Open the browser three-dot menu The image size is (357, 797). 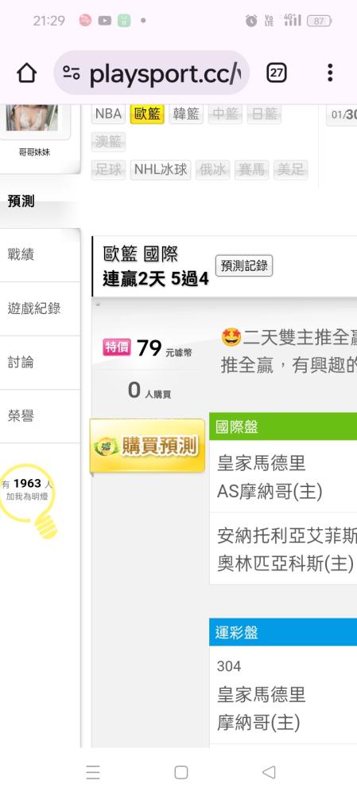(330, 73)
